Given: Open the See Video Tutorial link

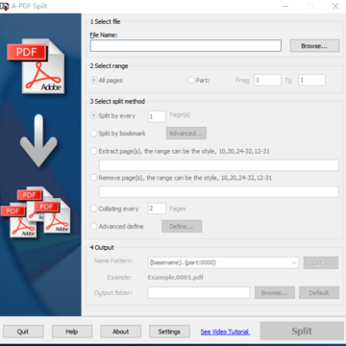Looking at the screenshot, I should tap(225, 332).
